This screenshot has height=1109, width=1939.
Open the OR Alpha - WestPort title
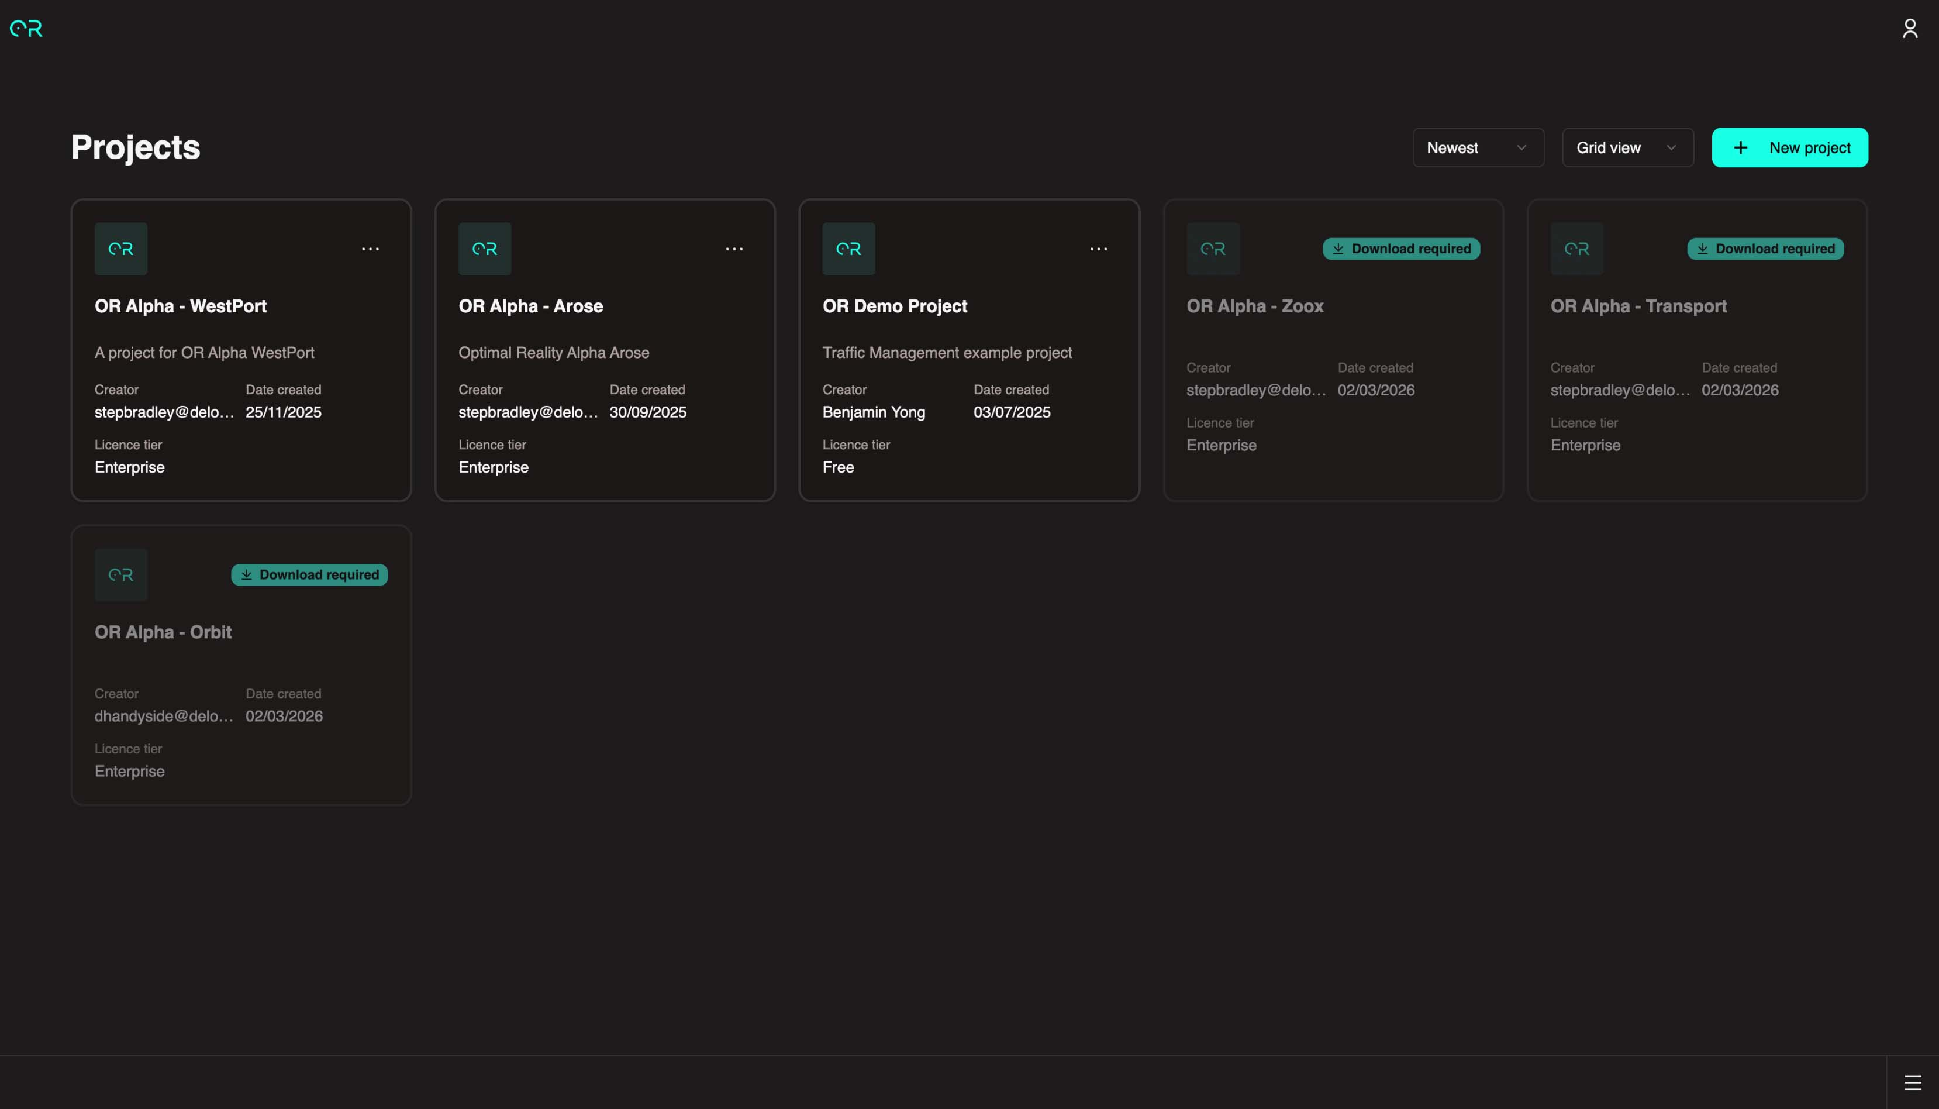(181, 306)
